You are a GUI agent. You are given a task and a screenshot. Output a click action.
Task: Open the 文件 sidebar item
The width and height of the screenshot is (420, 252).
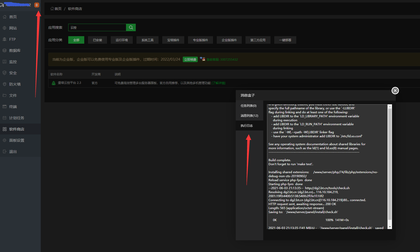20,95
